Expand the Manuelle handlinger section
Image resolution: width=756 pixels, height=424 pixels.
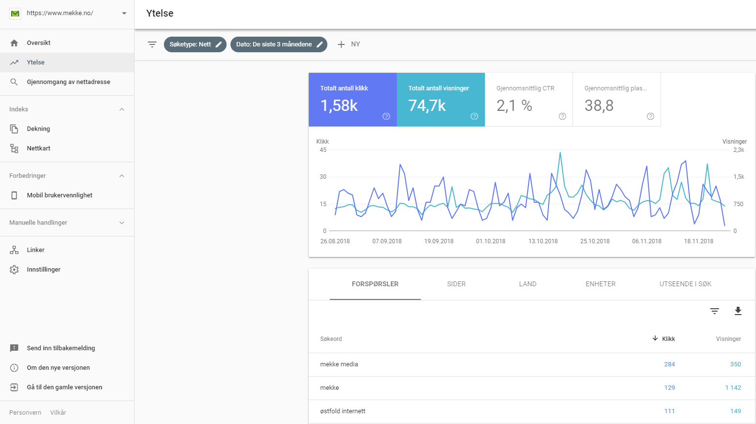pos(122,223)
